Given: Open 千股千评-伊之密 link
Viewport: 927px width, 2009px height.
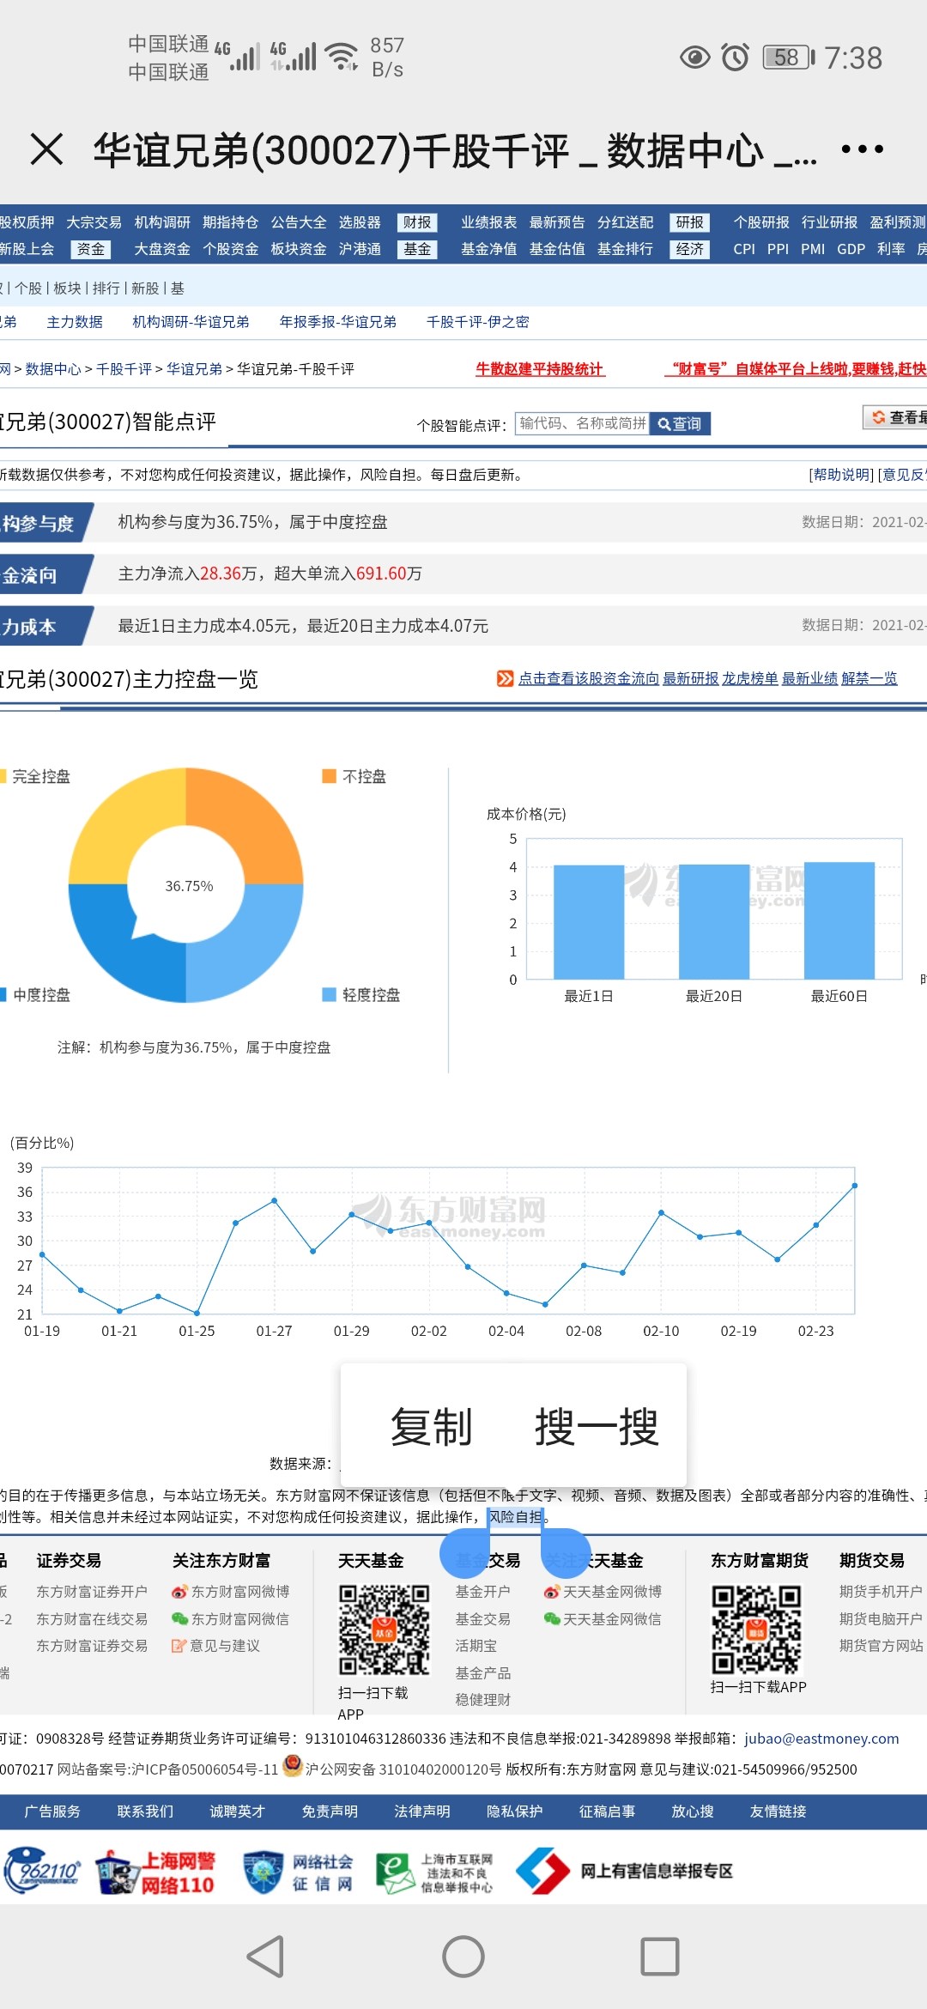Looking at the screenshot, I should click(x=478, y=322).
